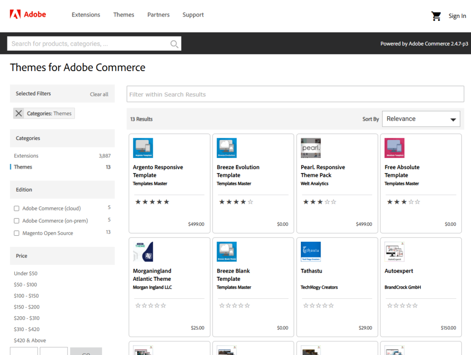Open Autoexpert theme title

pyautogui.click(x=399, y=271)
